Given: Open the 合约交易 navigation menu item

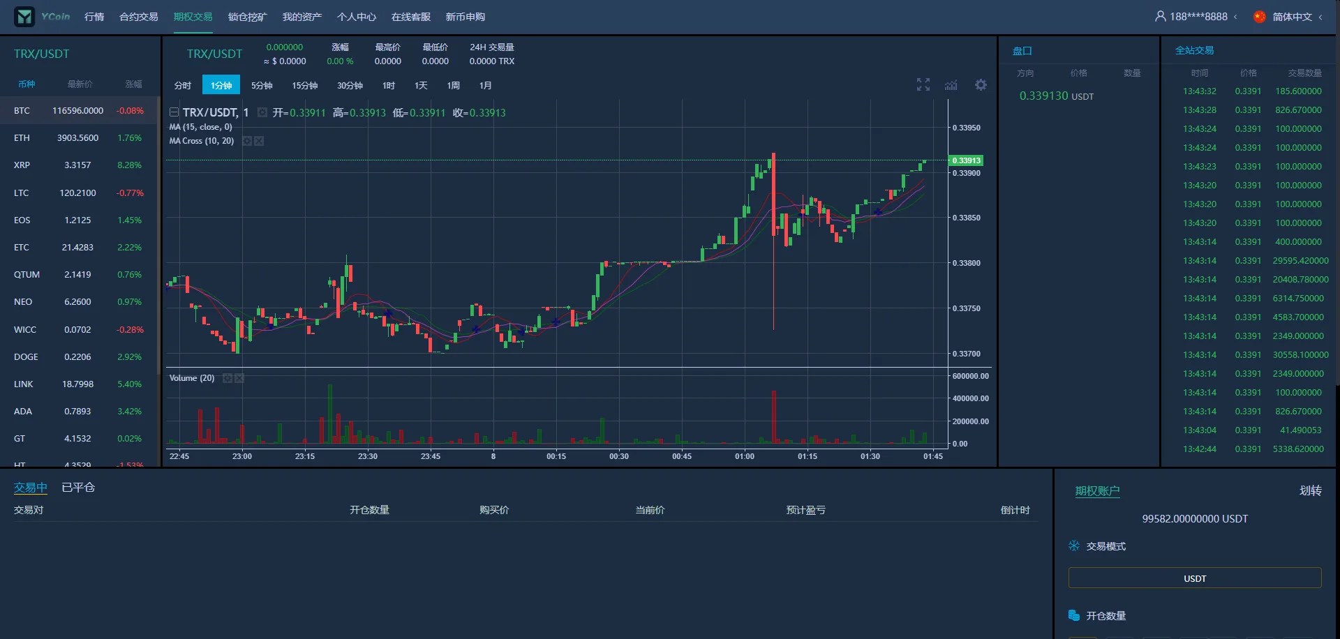Looking at the screenshot, I should [x=139, y=17].
